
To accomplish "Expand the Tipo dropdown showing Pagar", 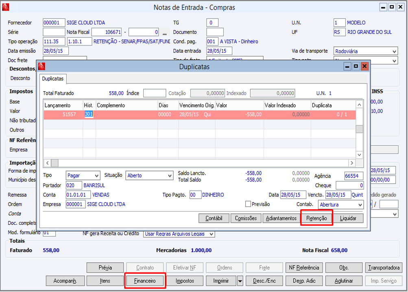I will coord(96,176).
